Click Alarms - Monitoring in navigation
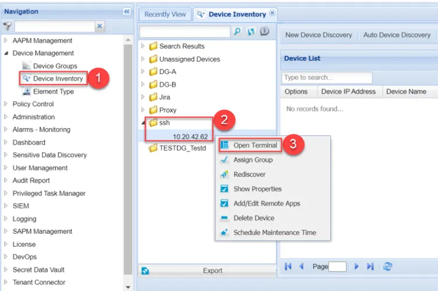The height and width of the screenshot is (291, 438). tap(41, 129)
